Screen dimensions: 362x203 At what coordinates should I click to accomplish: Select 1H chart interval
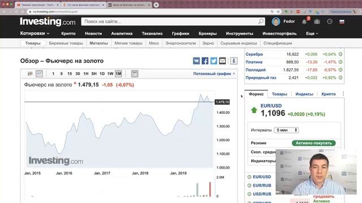coord(86,74)
